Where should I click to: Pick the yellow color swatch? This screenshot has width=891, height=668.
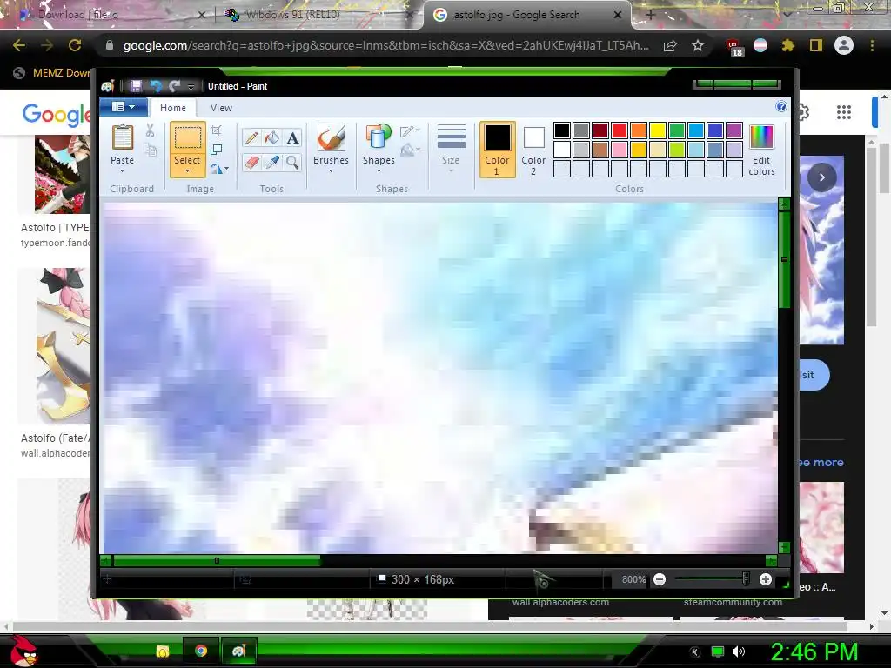(658, 130)
